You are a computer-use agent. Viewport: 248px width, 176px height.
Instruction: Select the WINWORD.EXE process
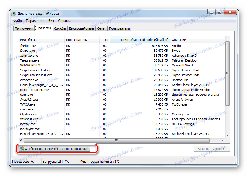pyautogui.click(x=122, y=66)
